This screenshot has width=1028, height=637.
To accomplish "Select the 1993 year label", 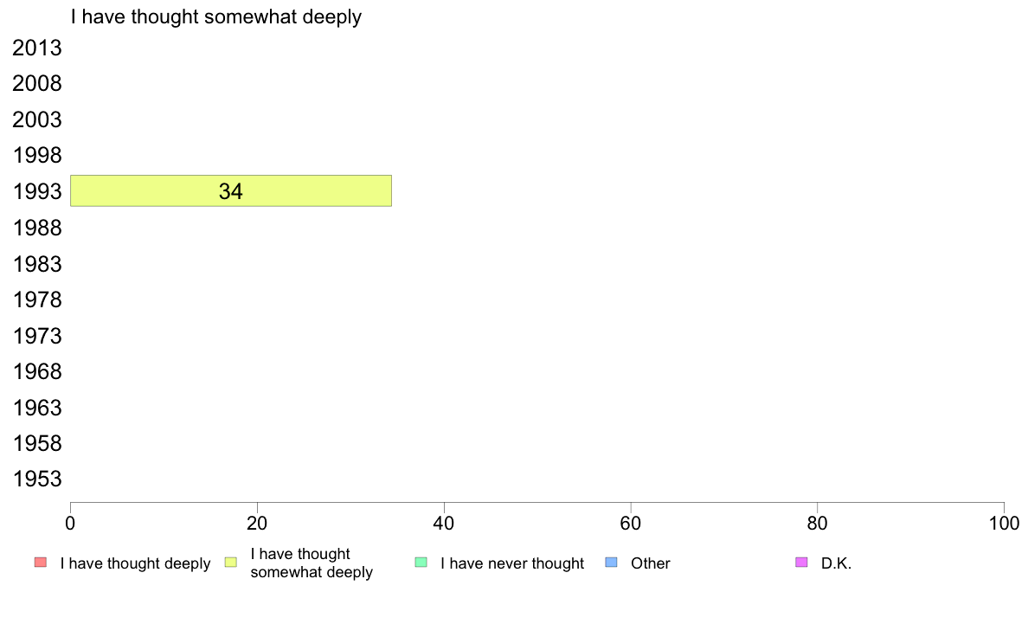I will tap(36, 191).
